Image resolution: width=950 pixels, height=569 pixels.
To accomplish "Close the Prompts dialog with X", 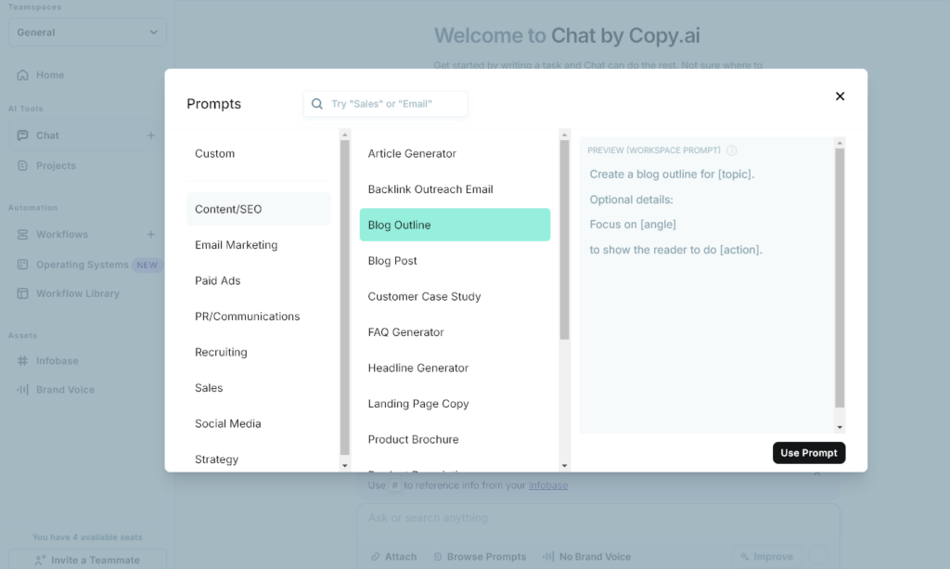I will pos(840,97).
